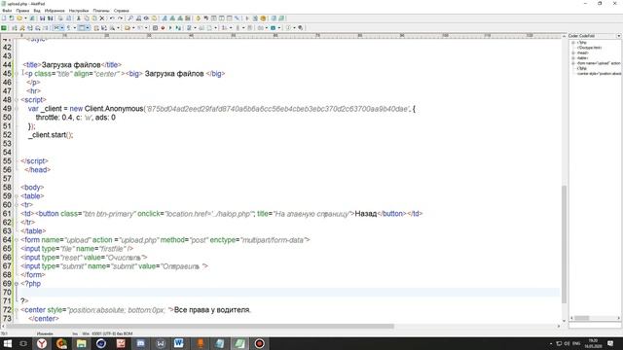Click 'throttle: 0.4' on line 50
The width and height of the screenshot is (623, 350).
(x=55, y=118)
